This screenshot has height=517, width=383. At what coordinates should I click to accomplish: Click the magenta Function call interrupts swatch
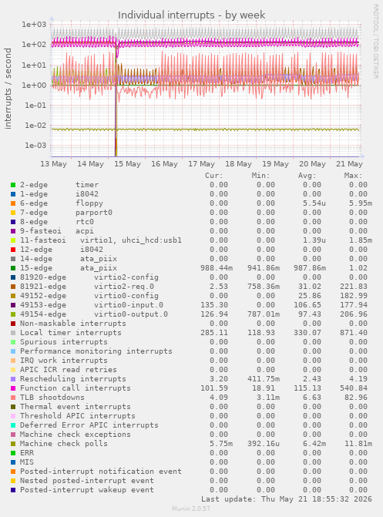pyautogui.click(x=13, y=388)
